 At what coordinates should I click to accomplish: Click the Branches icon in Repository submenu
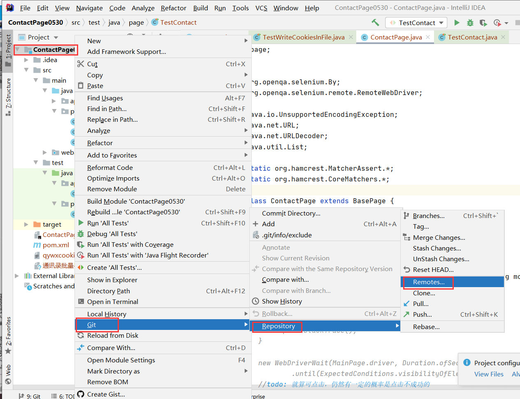point(406,216)
